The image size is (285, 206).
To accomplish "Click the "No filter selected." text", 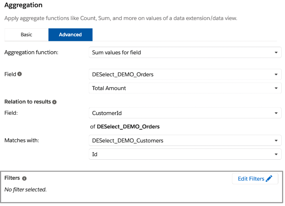I will pos(25,190).
